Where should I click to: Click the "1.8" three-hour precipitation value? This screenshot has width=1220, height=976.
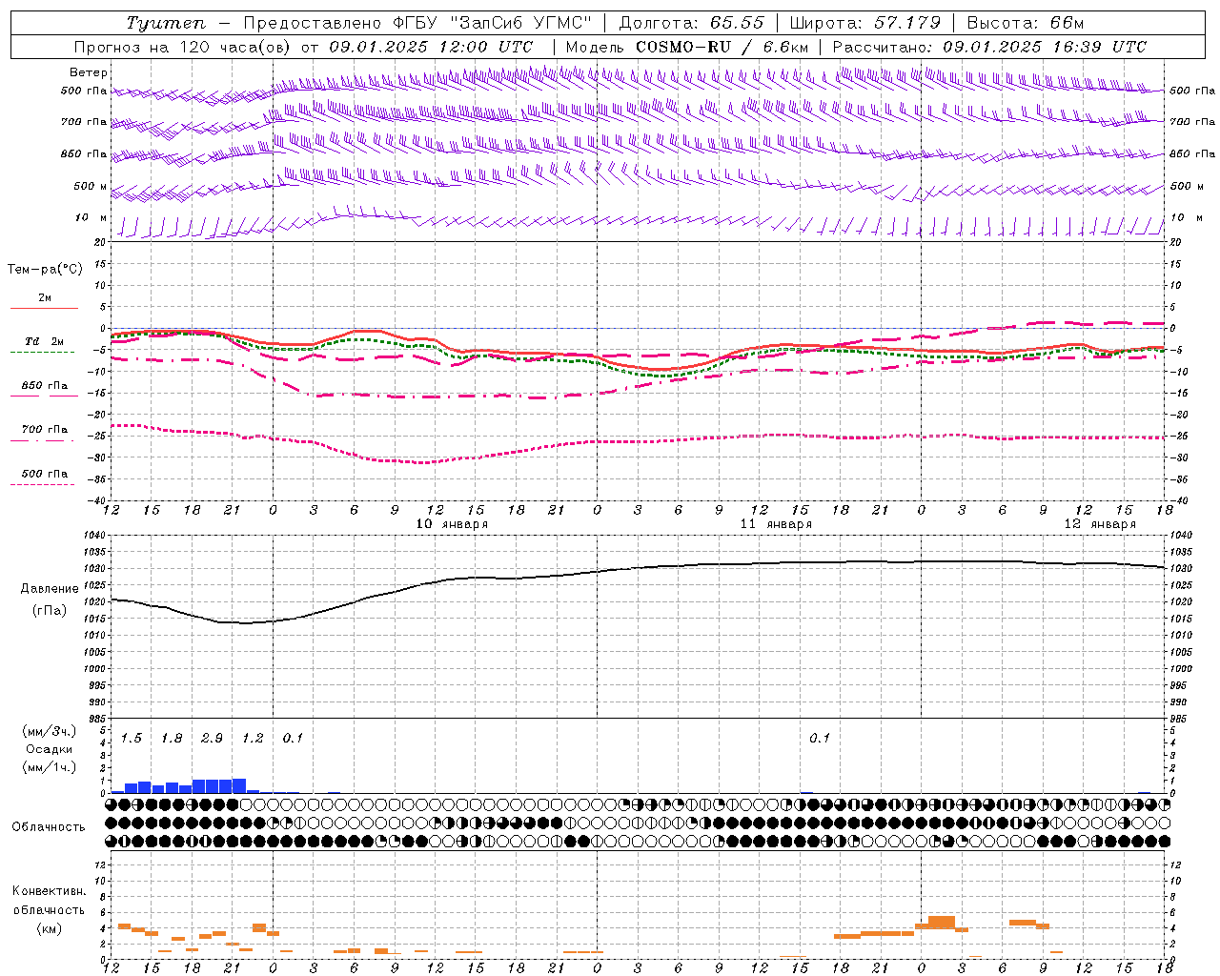coord(172,739)
